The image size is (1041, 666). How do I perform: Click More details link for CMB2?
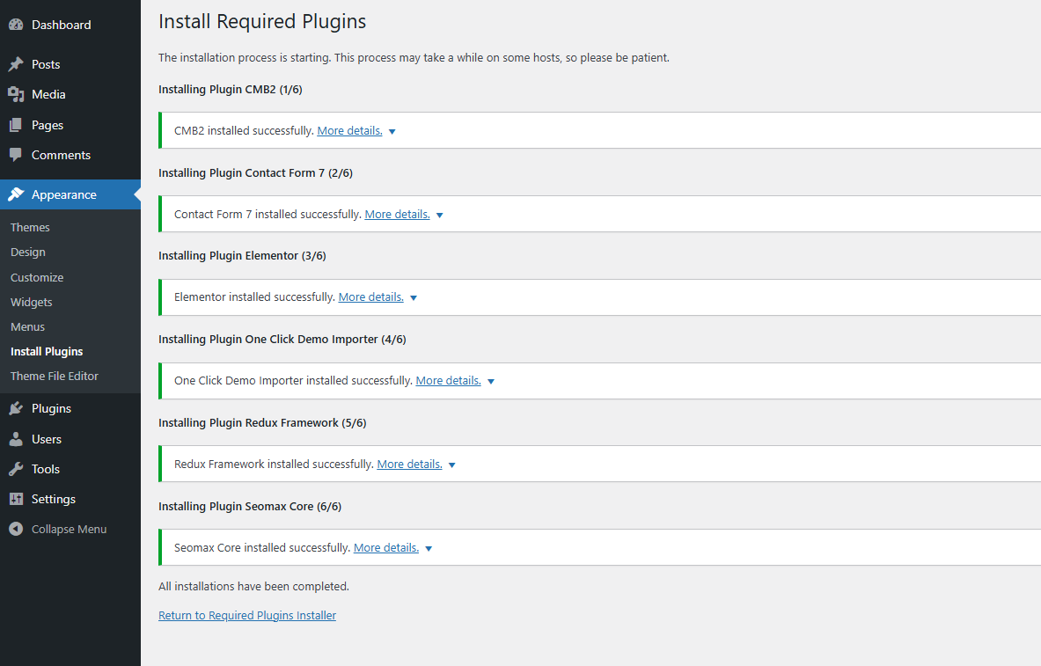tap(350, 131)
